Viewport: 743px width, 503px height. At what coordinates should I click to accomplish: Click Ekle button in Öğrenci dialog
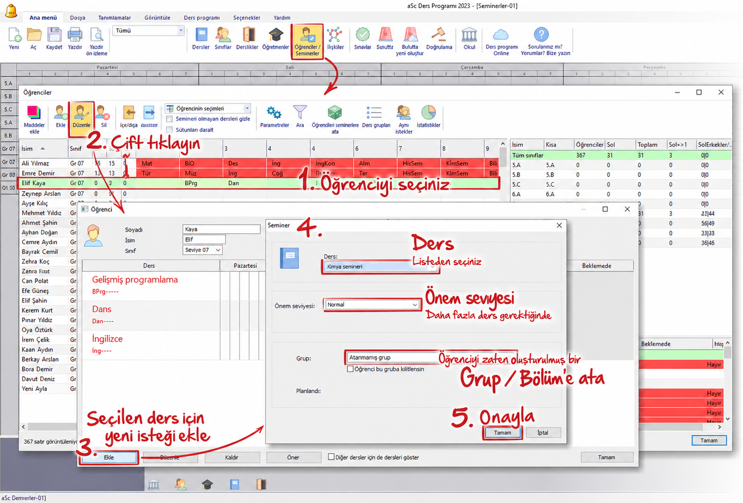(x=109, y=457)
